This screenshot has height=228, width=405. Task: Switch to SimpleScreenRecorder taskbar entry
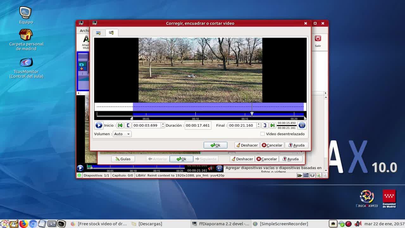pos(281,224)
